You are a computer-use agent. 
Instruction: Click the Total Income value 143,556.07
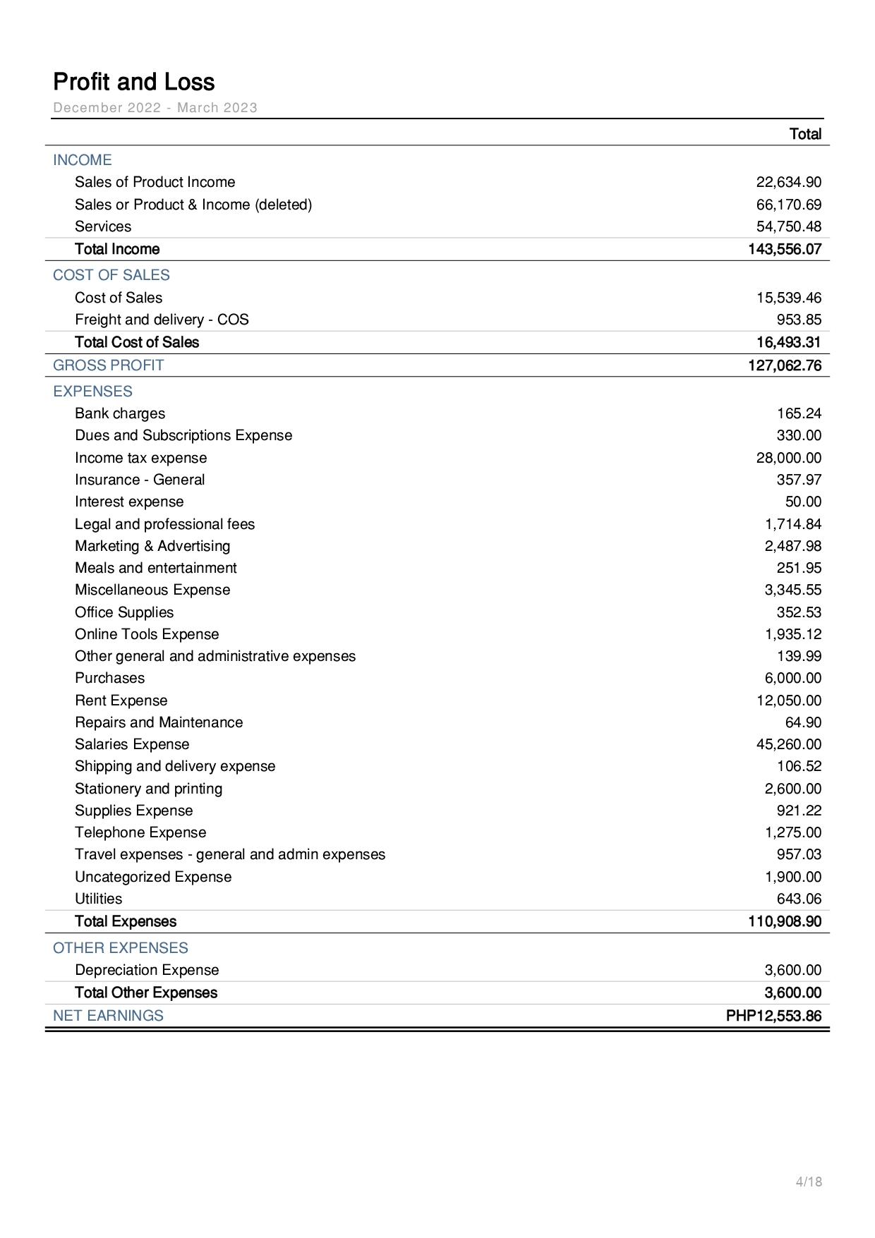tap(785, 249)
